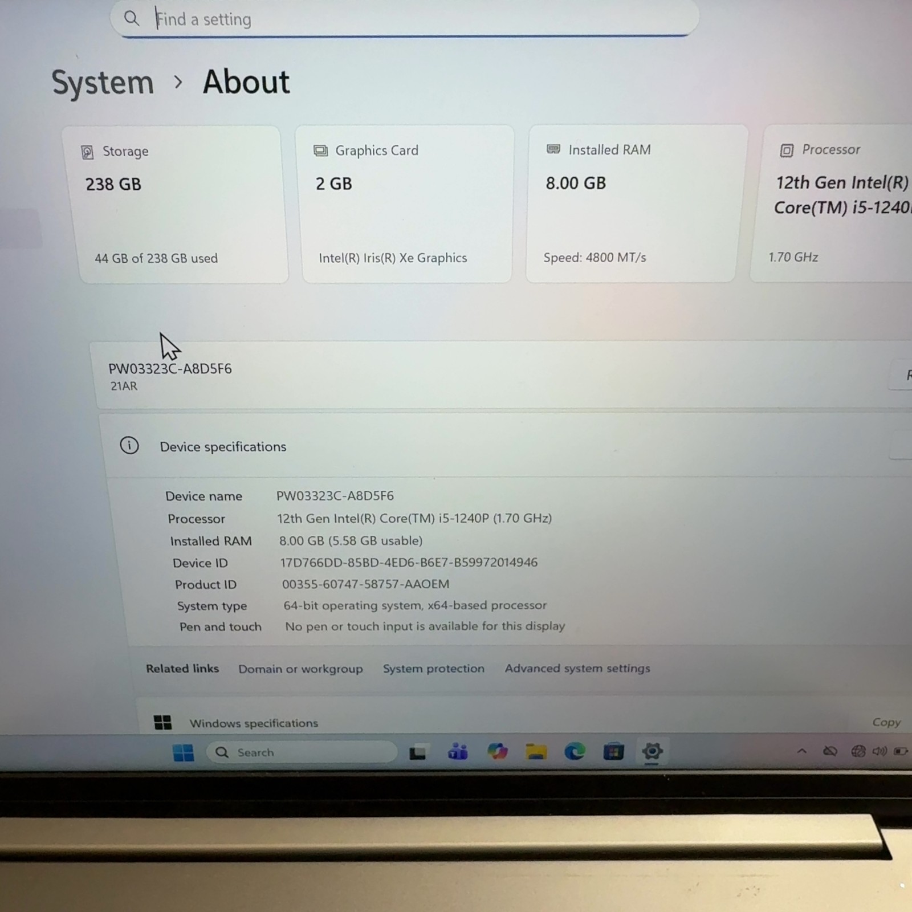Image resolution: width=912 pixels, height=912 pixels.
Task: Select the Device name value in specifications
Action: [335, 495]
